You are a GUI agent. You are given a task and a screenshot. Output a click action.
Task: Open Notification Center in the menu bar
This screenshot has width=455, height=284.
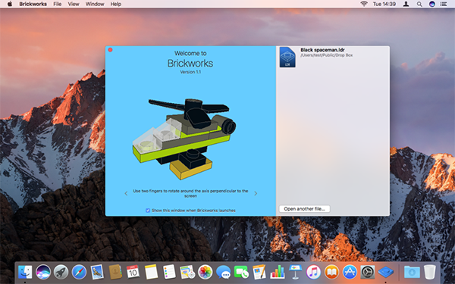443,4
